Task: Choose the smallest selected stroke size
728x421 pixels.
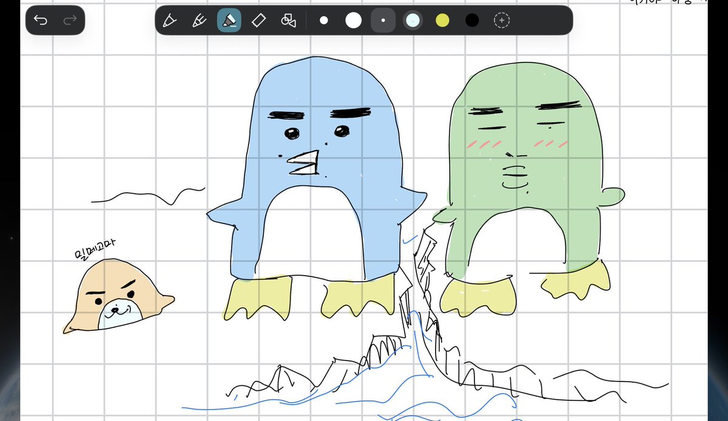Action: (383, 21)
